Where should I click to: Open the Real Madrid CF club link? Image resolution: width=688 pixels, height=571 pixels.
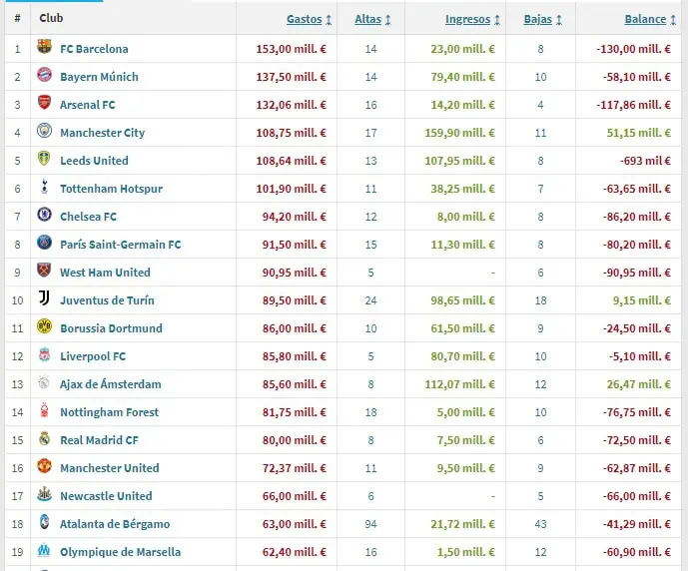click(x=99, y=441)
